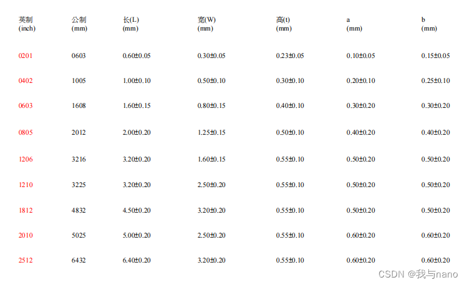
Task: Select the red 2512 inch size code
Action: 26,260
